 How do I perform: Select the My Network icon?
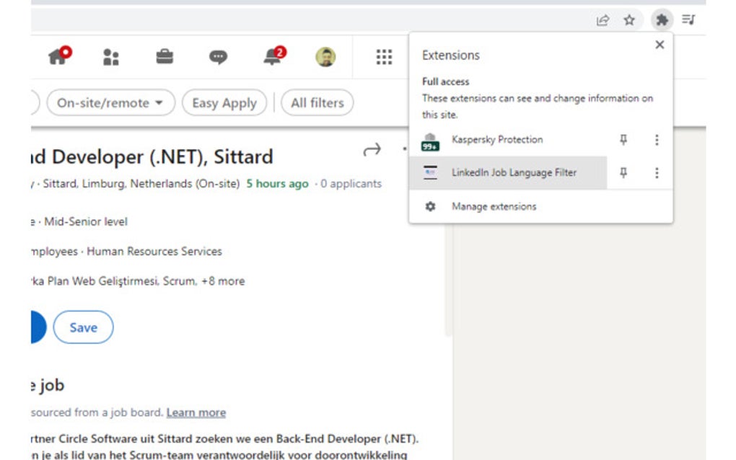point(112,57)
